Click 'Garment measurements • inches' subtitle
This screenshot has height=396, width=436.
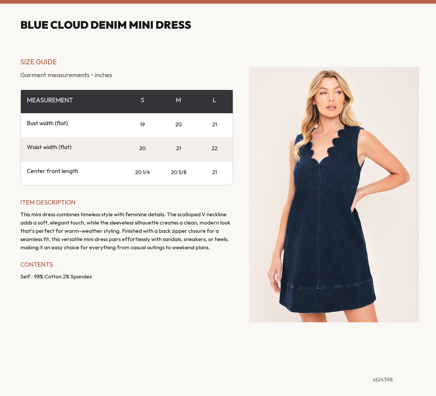66,75
